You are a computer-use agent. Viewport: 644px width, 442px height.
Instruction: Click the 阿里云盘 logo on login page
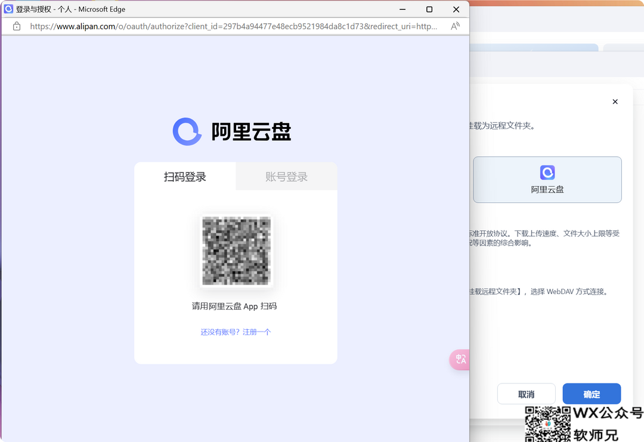[187, 131]
